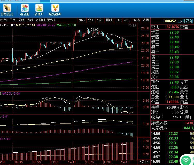Click the 返回 back button
This screenshot has width=194, height=165.
click(x=145, y=20)
